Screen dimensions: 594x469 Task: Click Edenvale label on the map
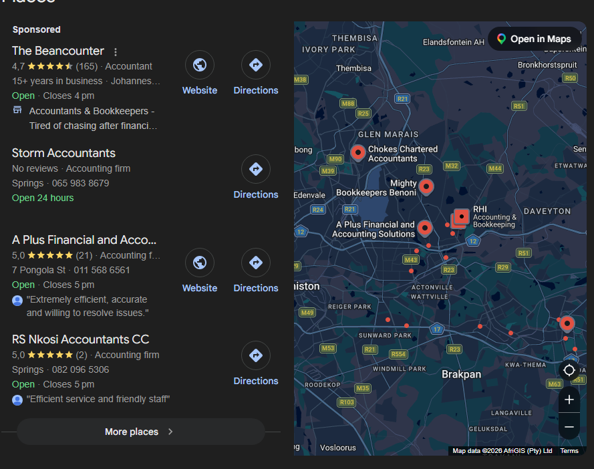[x=309, y=195]
